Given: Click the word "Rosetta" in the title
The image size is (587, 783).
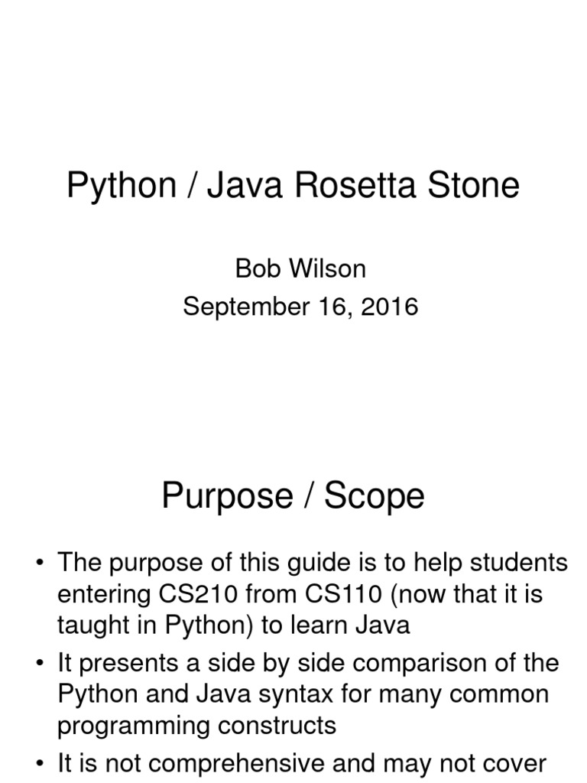Looking at the screenshot, I should (x=355, y=185).
